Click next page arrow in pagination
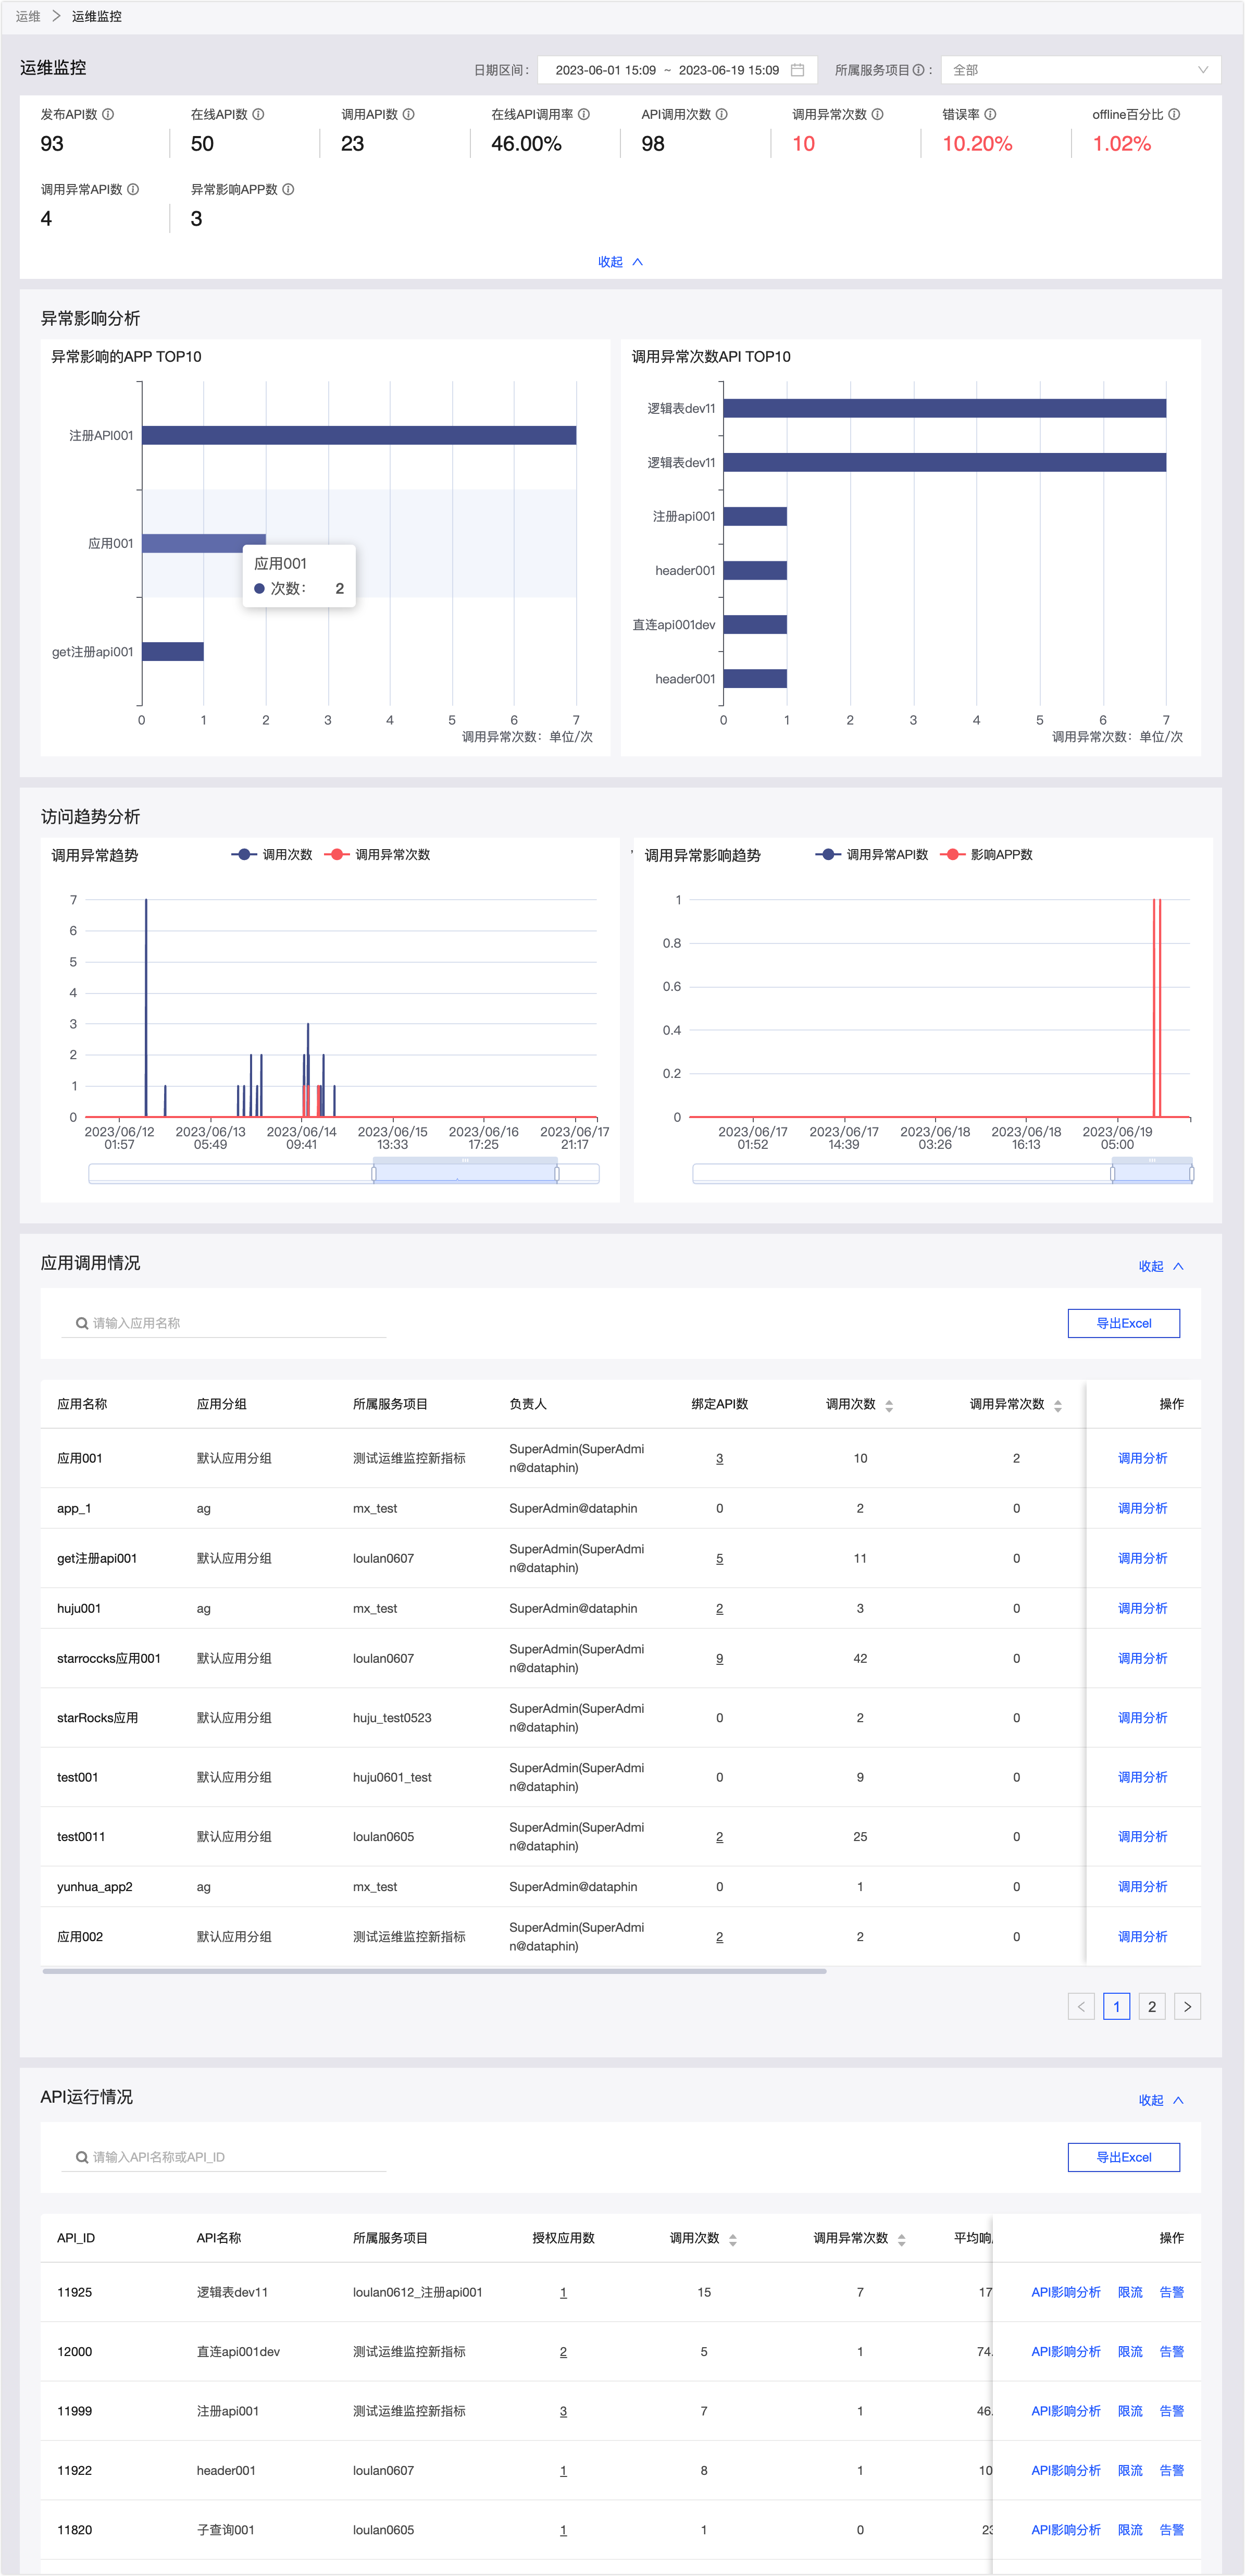This screenshot has width=1245, height=2576. (x=1187, y=2006)
